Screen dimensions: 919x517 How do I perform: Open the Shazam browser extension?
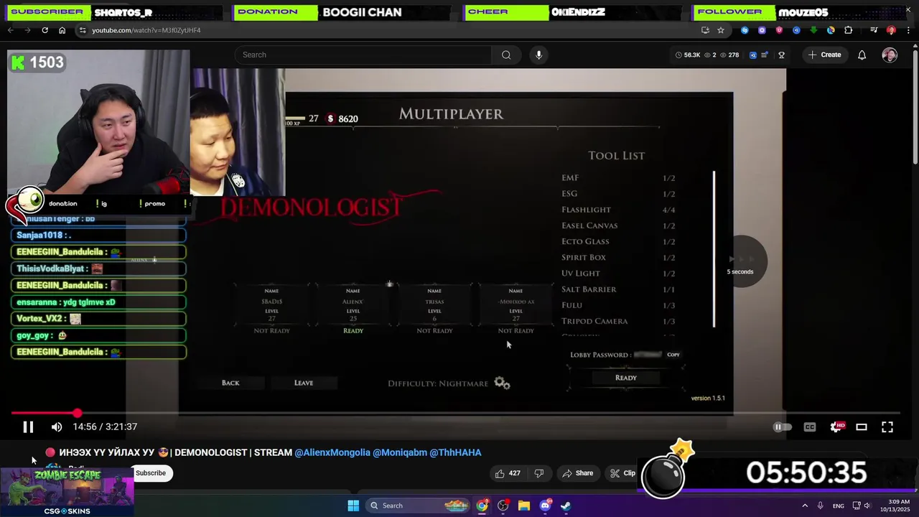[745, 30]
